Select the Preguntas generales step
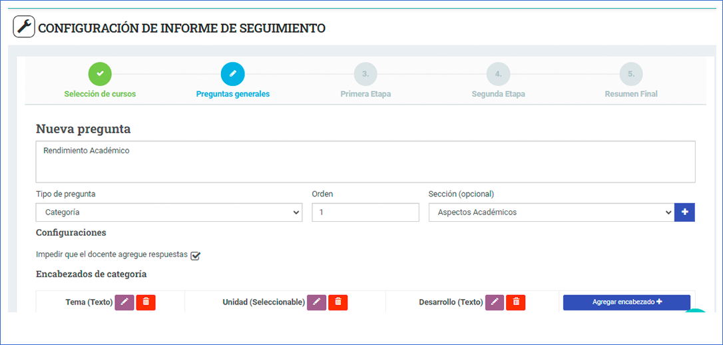The image size is (723, 345). tap(233, 74)
